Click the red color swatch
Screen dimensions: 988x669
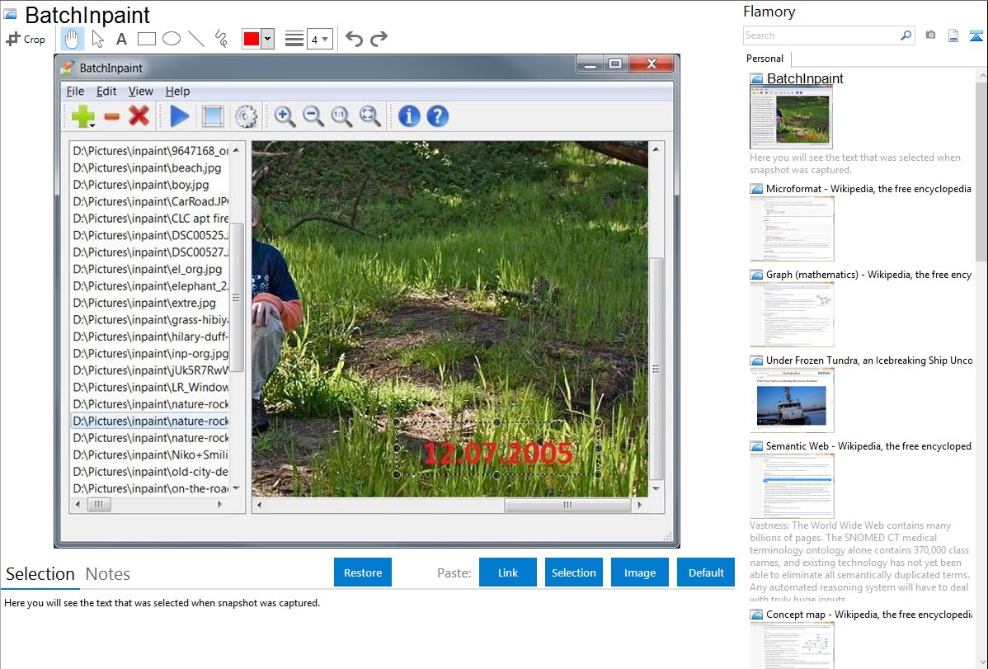point(252,39)
